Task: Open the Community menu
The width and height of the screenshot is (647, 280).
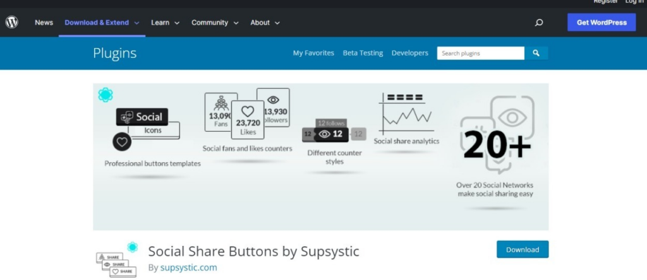Action: point(210,23)
